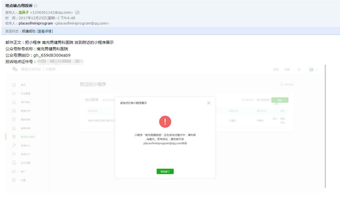340x198 pixels.
Task: Click the 附近的小程序 page heading
Action: click(93, 84)
